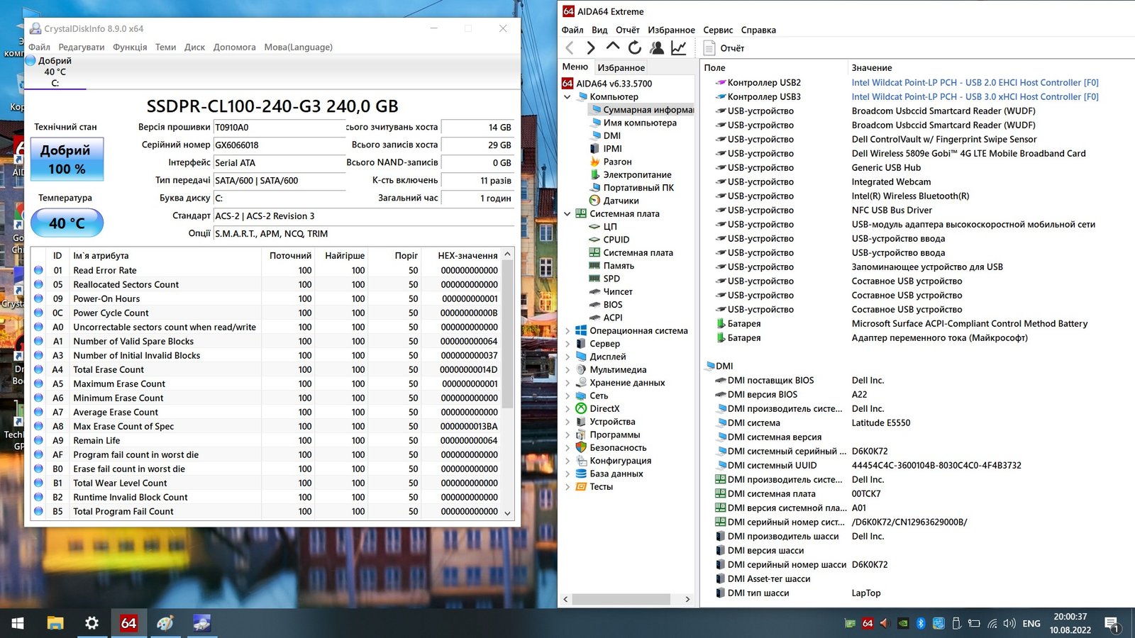The width and height of the screenshot is (1135, 638).
Task: Expand the Тесты tree node
Action: pos(567,486)
